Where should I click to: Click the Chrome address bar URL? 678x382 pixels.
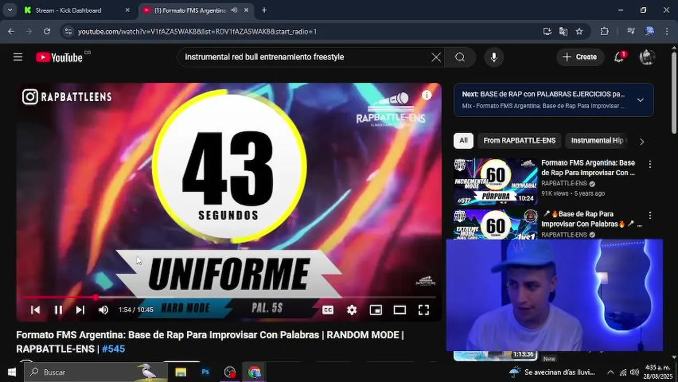[x=197, y=31]
